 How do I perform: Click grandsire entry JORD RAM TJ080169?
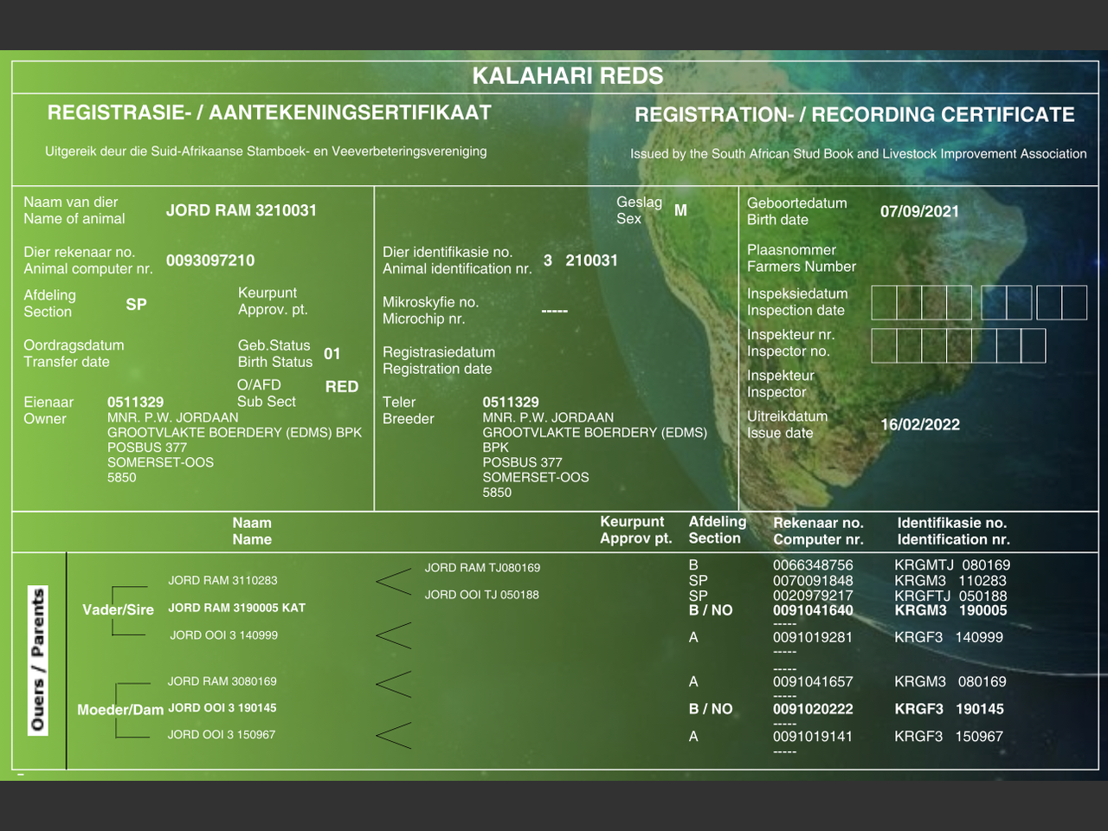(482, 568)
